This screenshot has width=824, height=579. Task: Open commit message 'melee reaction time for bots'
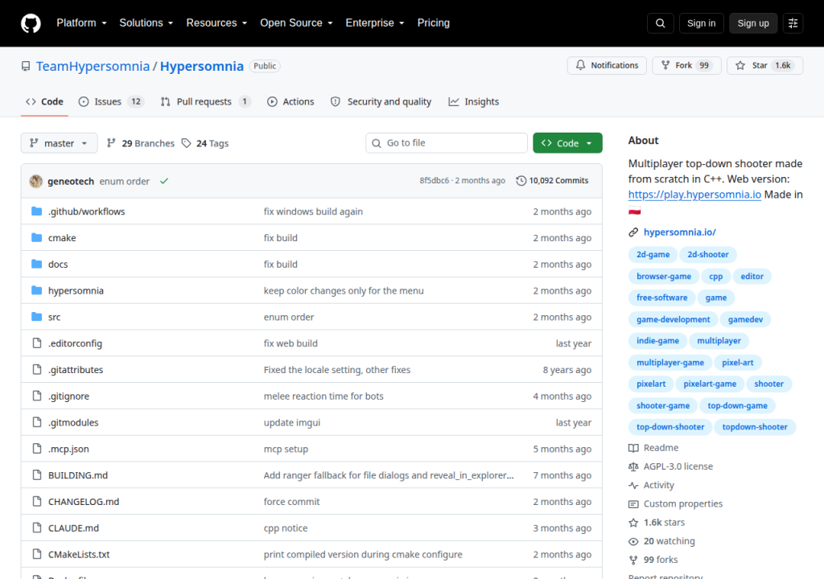(x=323, y=396)
